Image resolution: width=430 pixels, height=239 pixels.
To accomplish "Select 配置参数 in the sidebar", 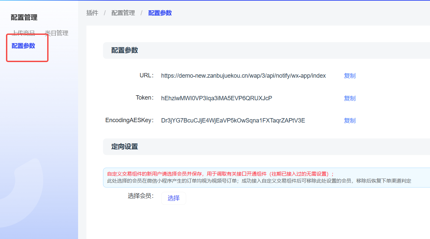I will [23, 46].
